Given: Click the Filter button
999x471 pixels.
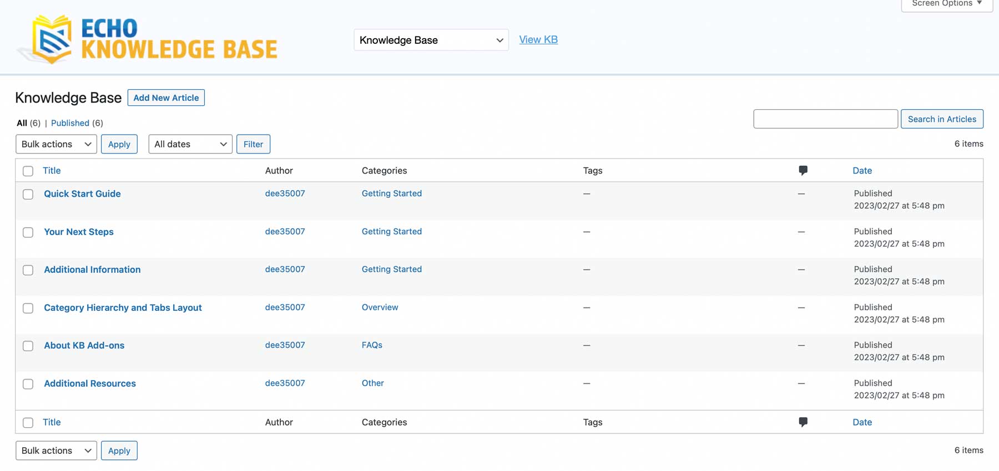Looking at the screenshot, I should point(253,144).
